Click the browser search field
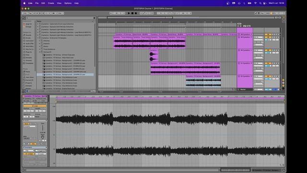The height and width of the screenshot is (173, 307). click(x=59, y=18)
